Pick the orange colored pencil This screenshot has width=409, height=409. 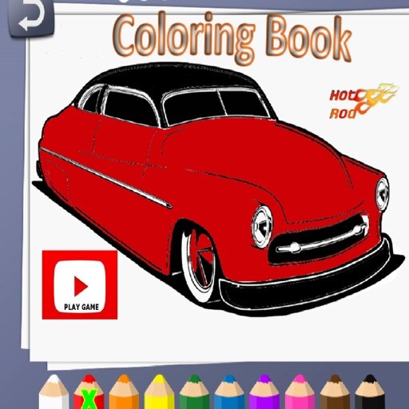click(124, 391)
